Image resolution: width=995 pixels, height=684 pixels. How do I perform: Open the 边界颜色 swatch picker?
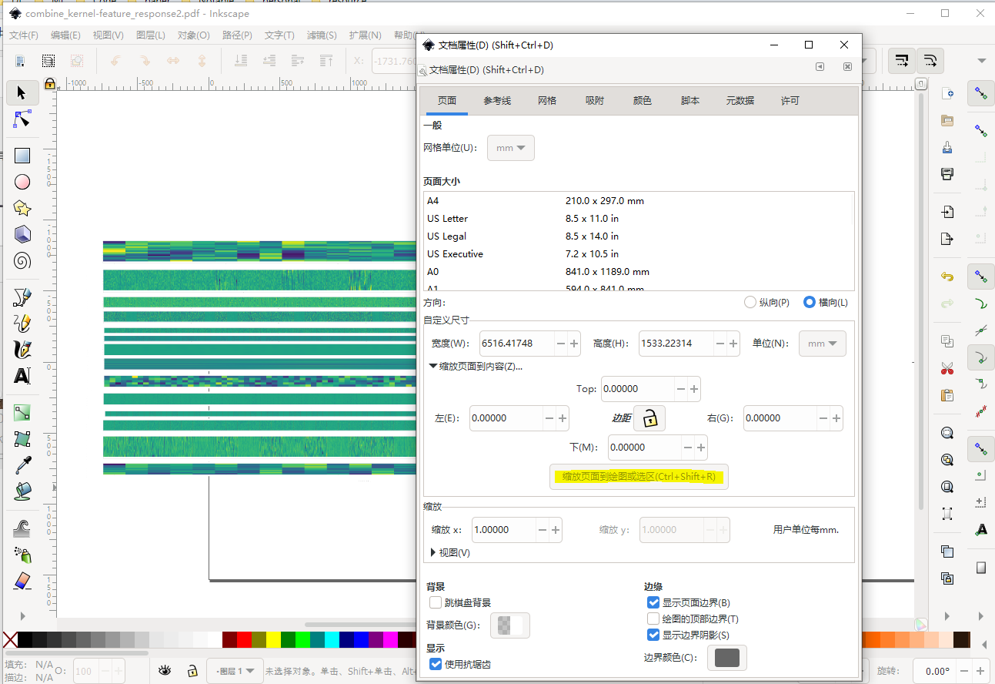pyautogui.click(x=726, y=658)
